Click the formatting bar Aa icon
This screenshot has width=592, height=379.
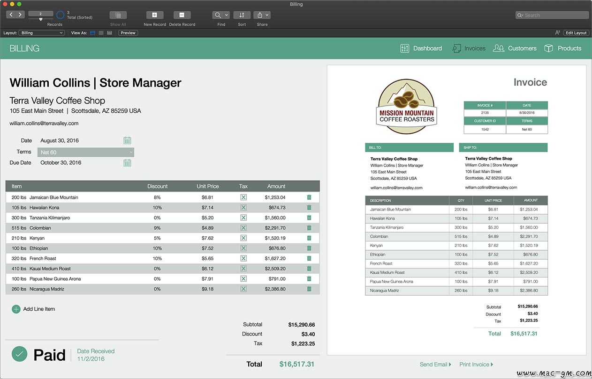[x=558, y=33]
